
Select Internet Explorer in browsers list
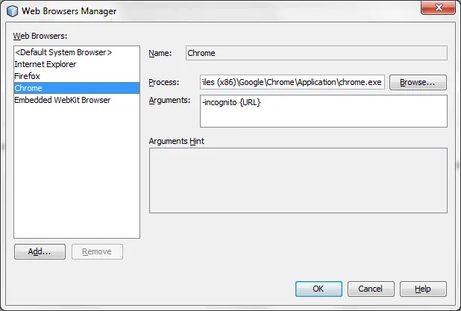point(45,64)
